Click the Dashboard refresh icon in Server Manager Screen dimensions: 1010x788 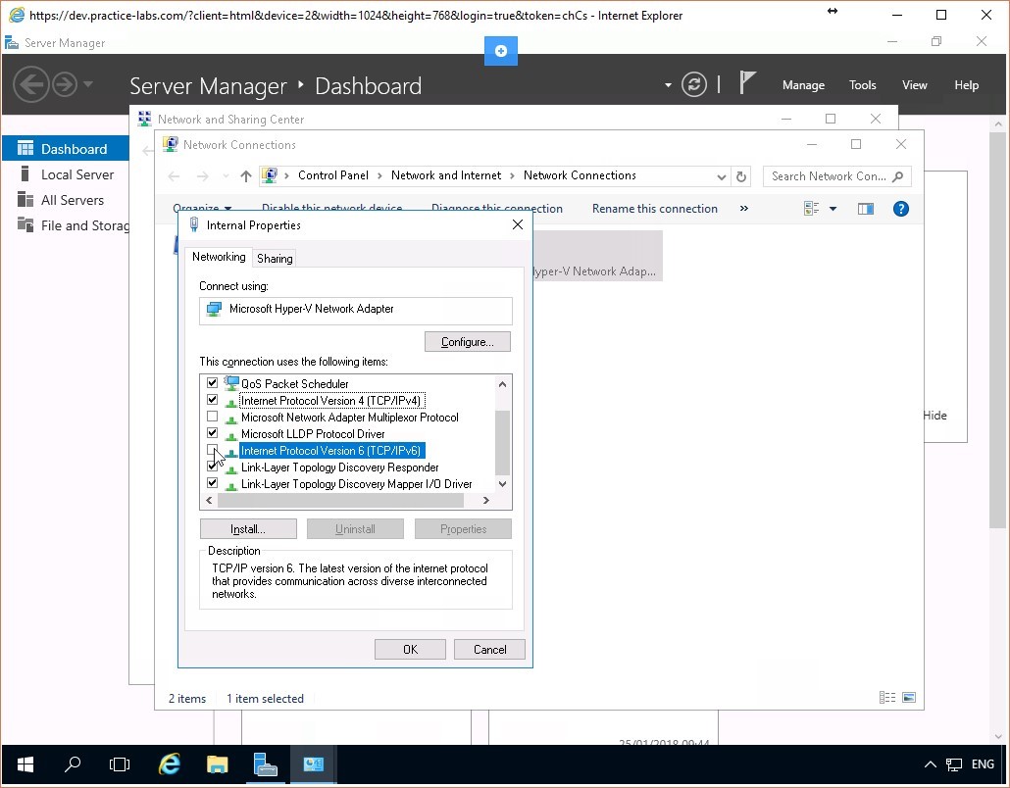tap(694, 84)
